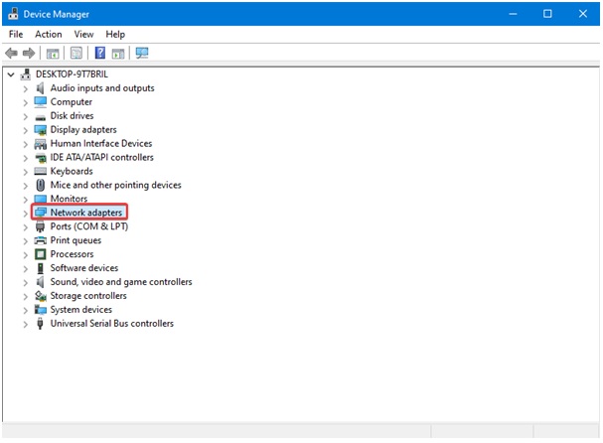Expand the Keyboards category
The height and width of the screenshot is (443, 603).
(26, 172)
